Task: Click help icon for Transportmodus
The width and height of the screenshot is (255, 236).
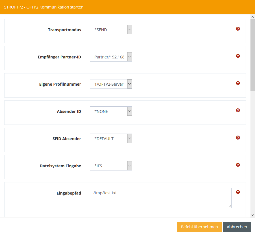Action: coord(238,29)
